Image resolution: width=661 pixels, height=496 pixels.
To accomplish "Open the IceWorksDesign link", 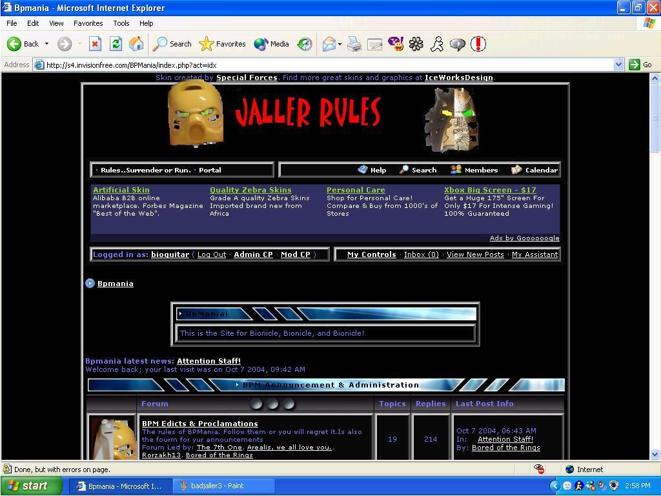I will tap(459, 77).
